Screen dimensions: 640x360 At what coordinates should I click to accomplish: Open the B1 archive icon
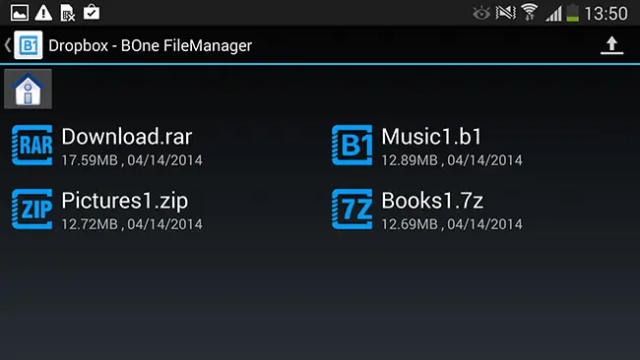click(352, 146)
